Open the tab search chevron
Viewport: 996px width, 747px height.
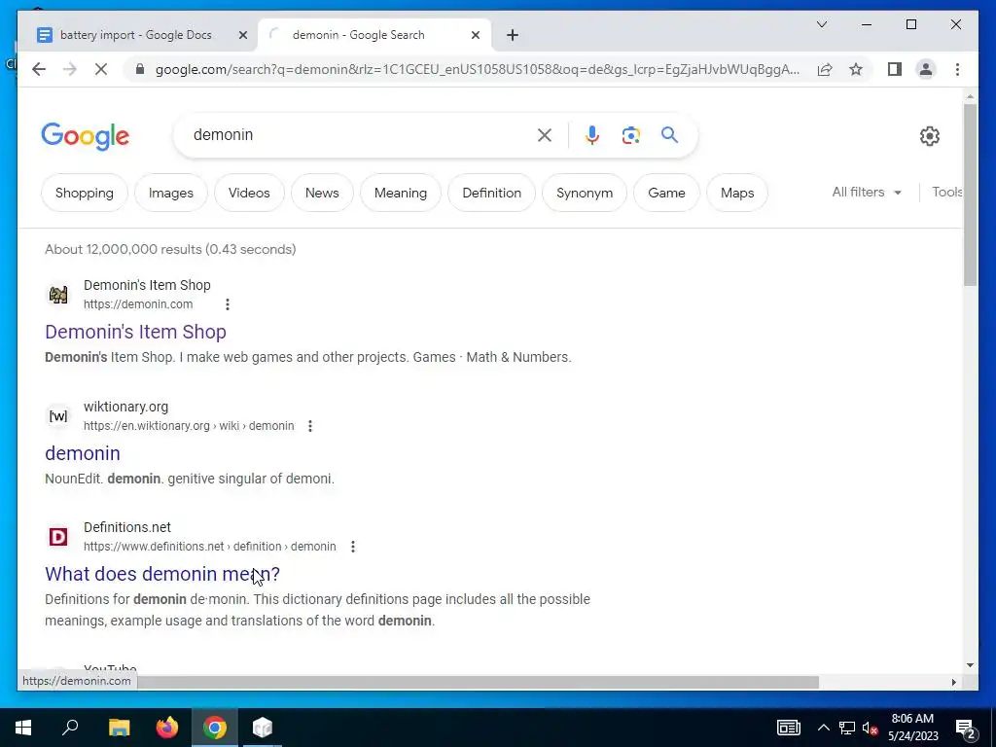(x=821, y=24)
